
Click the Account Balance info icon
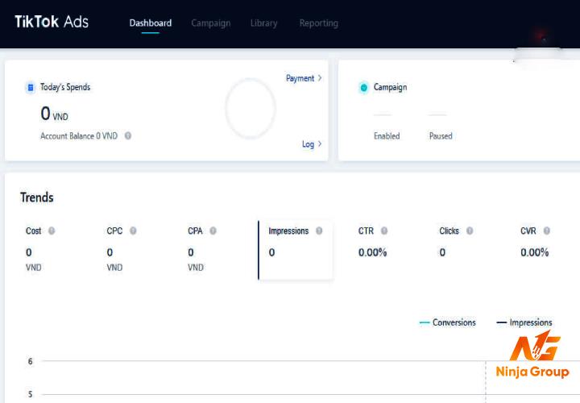128,136
